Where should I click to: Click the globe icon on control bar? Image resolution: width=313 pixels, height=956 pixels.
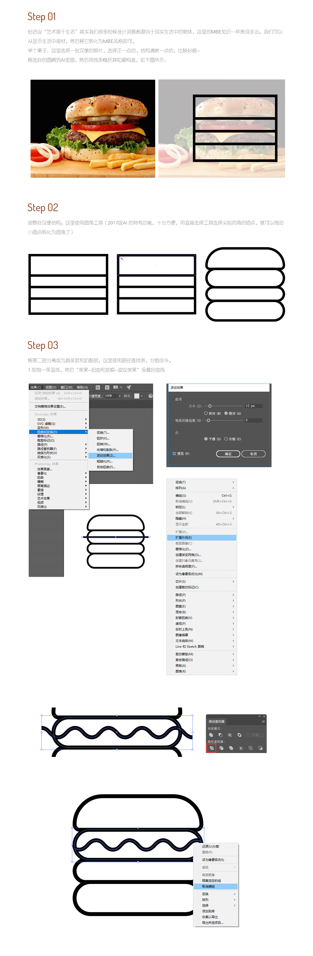[151, 396]
